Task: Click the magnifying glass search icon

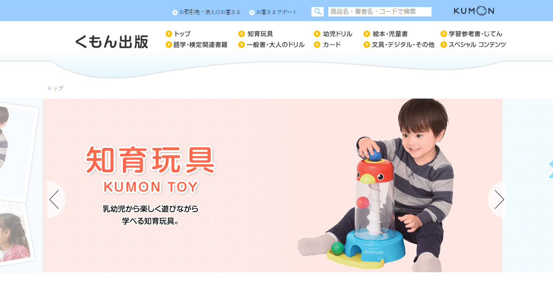Action: tap(318, 12)
